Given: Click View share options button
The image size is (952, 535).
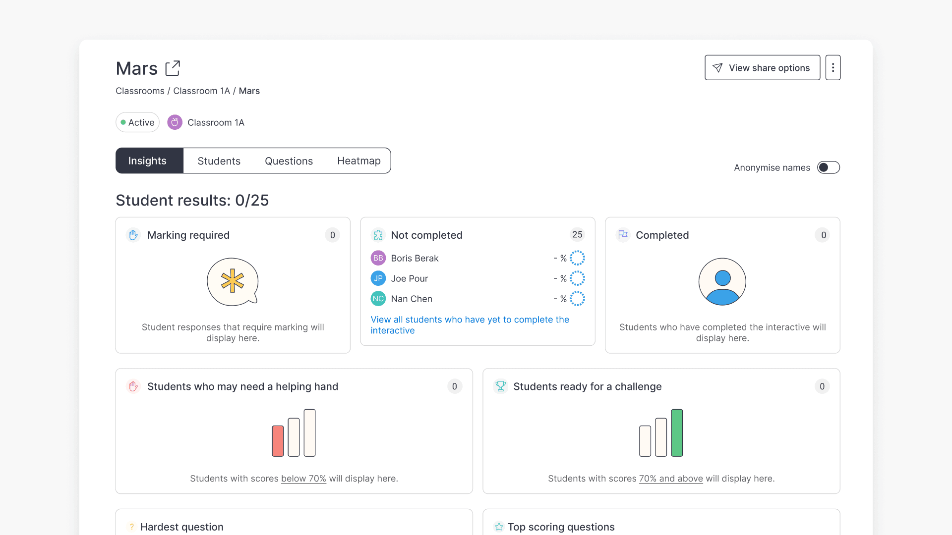Looking at the screenshot, I should (x=762, y=67).
